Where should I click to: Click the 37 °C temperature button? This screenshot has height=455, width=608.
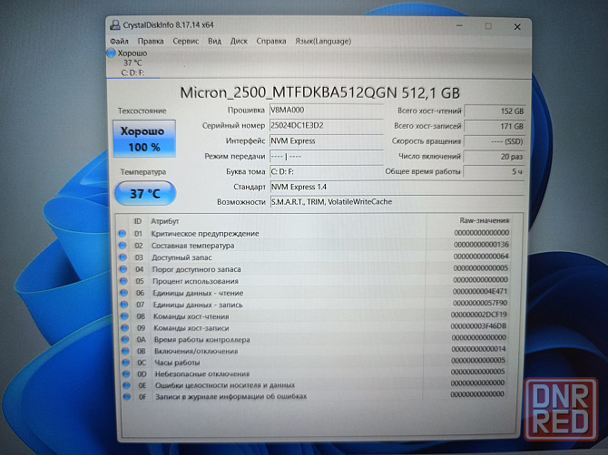[145, 193]
